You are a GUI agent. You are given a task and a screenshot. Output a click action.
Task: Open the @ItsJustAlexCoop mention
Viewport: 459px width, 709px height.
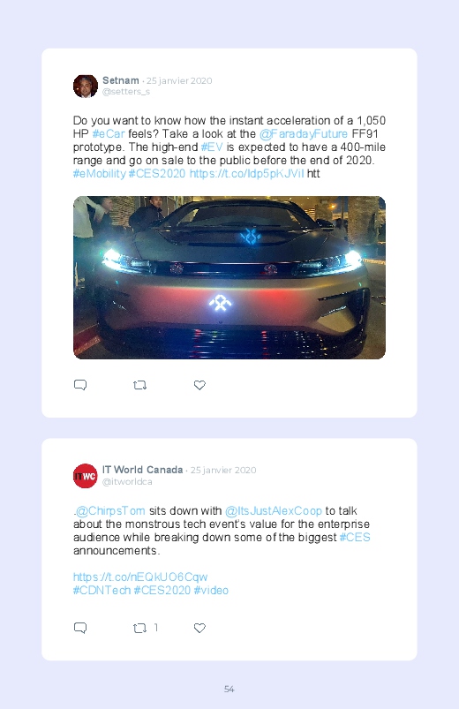(x=273, y=511)
